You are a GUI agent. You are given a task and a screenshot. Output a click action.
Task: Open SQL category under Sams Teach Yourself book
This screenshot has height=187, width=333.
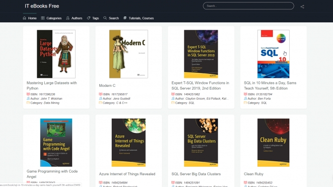(x=264, y=103)
